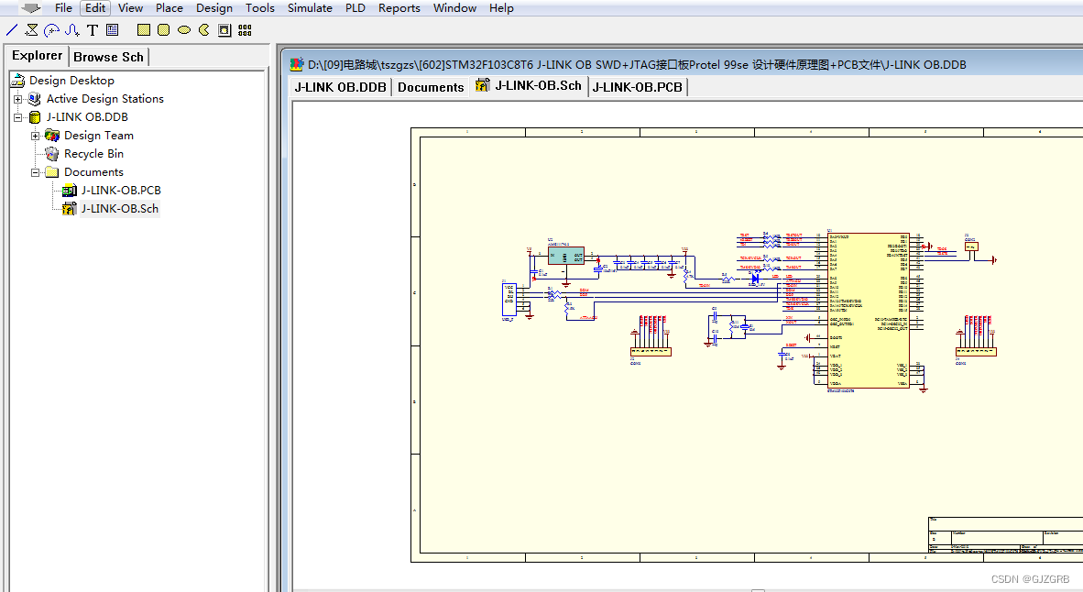The height and width of the screenshot is (592, 1083).
Task: Select J-LINK OB.DDB database item
Action: 87,117
